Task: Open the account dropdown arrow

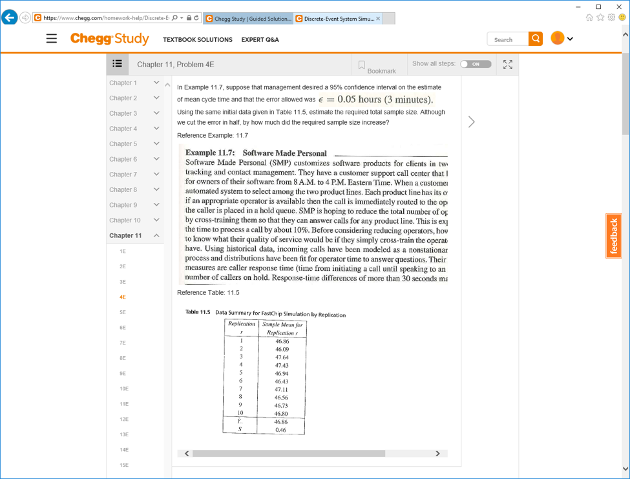Action: (x=570, y=39)
